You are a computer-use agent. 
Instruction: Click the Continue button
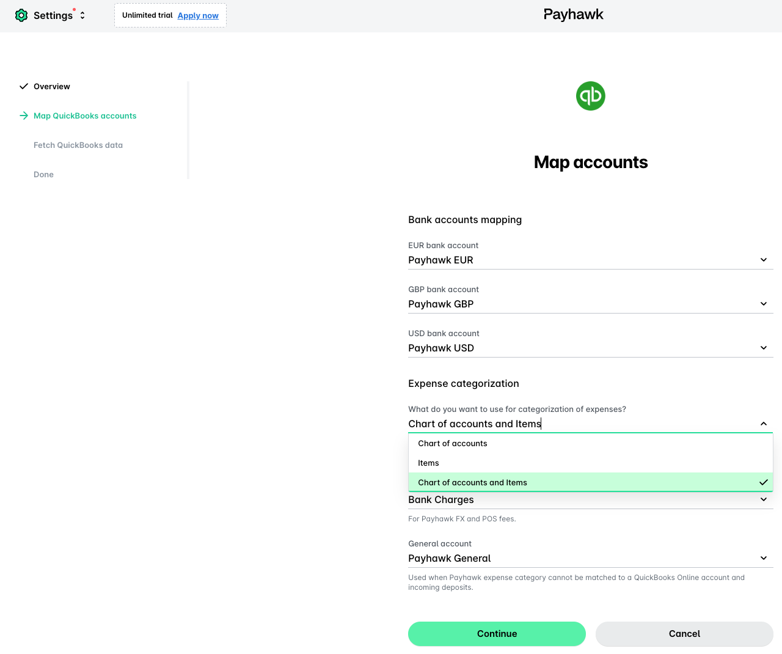[497, 634]
